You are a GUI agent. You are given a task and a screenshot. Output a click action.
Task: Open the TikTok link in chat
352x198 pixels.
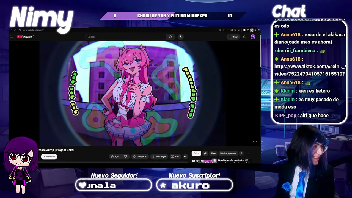[310, 70]
